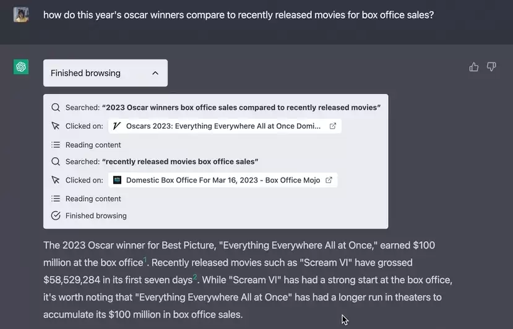Click the Variety site favicon

click(x=117, y=126)
